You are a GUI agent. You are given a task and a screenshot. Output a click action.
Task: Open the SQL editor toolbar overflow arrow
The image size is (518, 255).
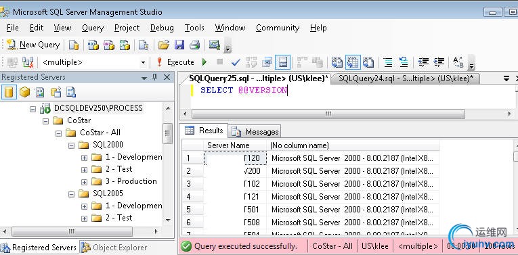click(471, 63)
